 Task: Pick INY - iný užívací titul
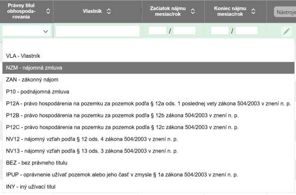[148, 187]
